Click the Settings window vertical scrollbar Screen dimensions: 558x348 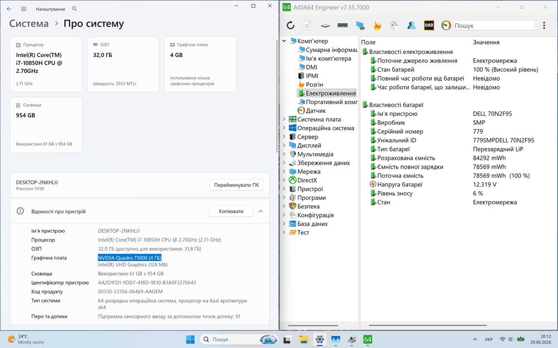tap(277, 96)
